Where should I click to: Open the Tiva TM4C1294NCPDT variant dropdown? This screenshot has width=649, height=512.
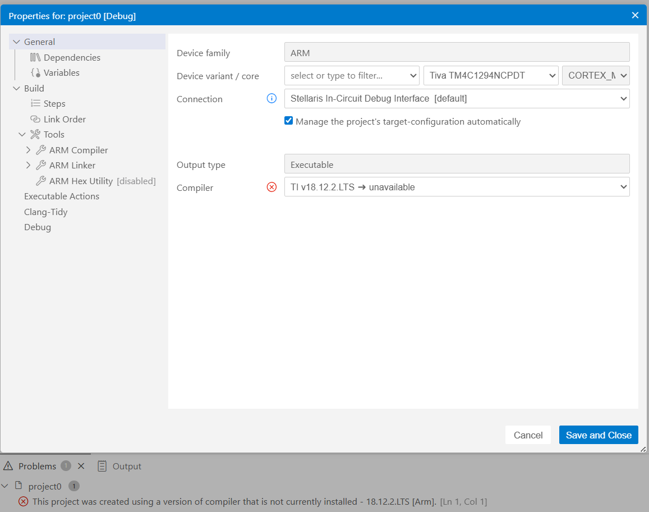click(491, 75)
